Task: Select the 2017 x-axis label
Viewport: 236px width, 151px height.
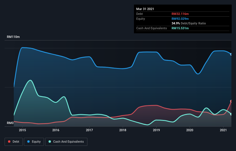Action: click(89, 130)
